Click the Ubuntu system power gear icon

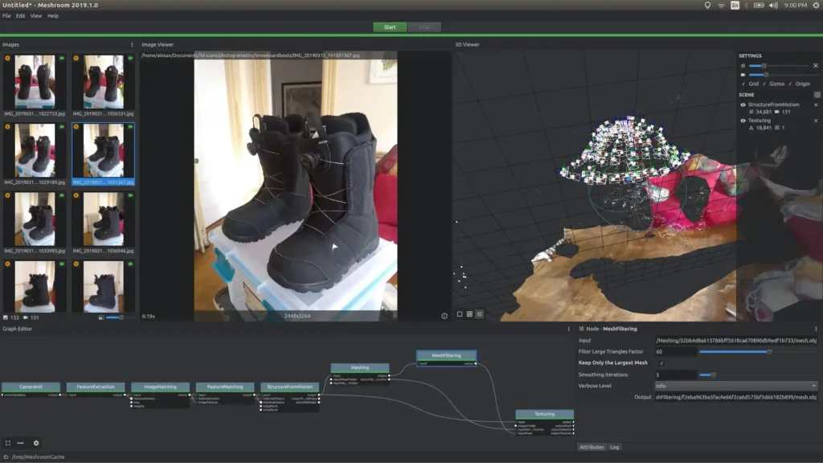click(816, 5)
